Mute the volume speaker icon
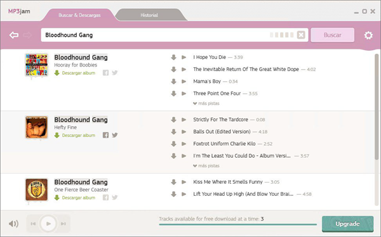This screenshot has height=237, width=381. coord(13,224)
